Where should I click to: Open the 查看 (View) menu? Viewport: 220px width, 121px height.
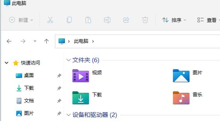208,20
